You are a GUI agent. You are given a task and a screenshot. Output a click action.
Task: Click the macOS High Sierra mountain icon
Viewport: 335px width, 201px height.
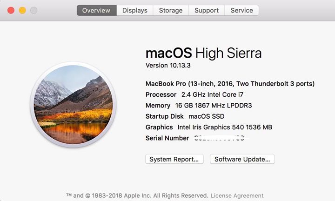point(74,104)
